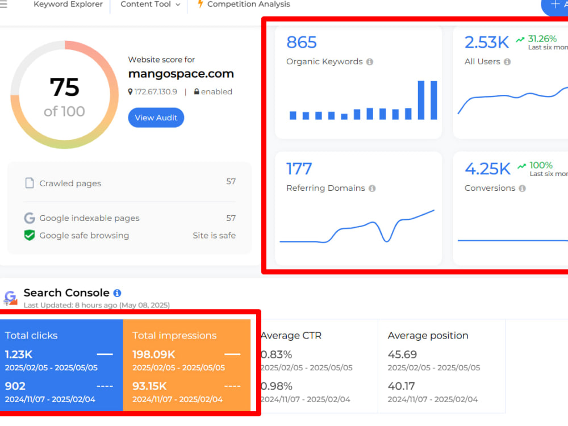Click the SSL lock enabled icon
568x426 pixels.
point(197,91)
